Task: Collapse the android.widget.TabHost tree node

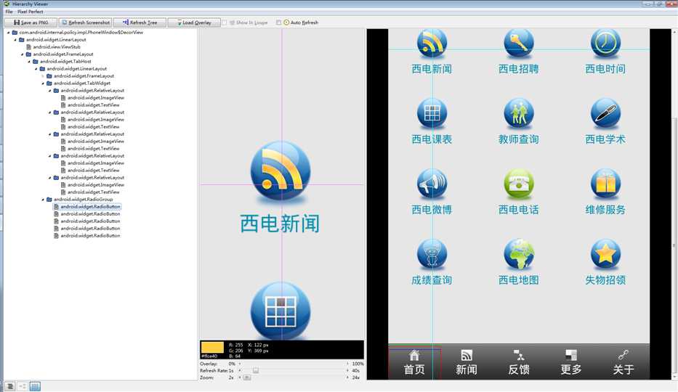Action: coord(36,62)
